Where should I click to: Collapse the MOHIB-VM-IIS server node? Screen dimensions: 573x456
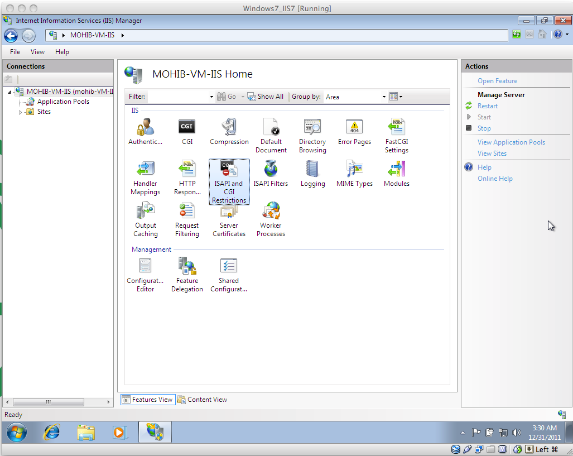(10, 92)
